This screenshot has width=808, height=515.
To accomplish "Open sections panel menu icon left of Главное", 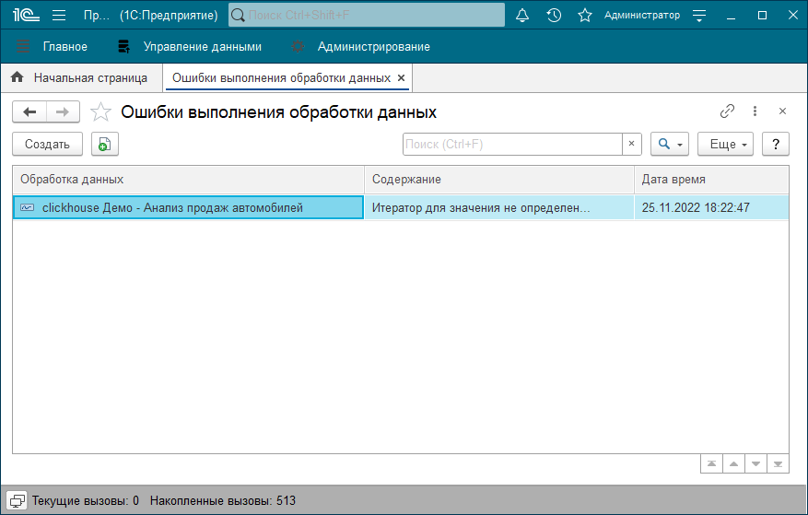I will coord(23,46).
